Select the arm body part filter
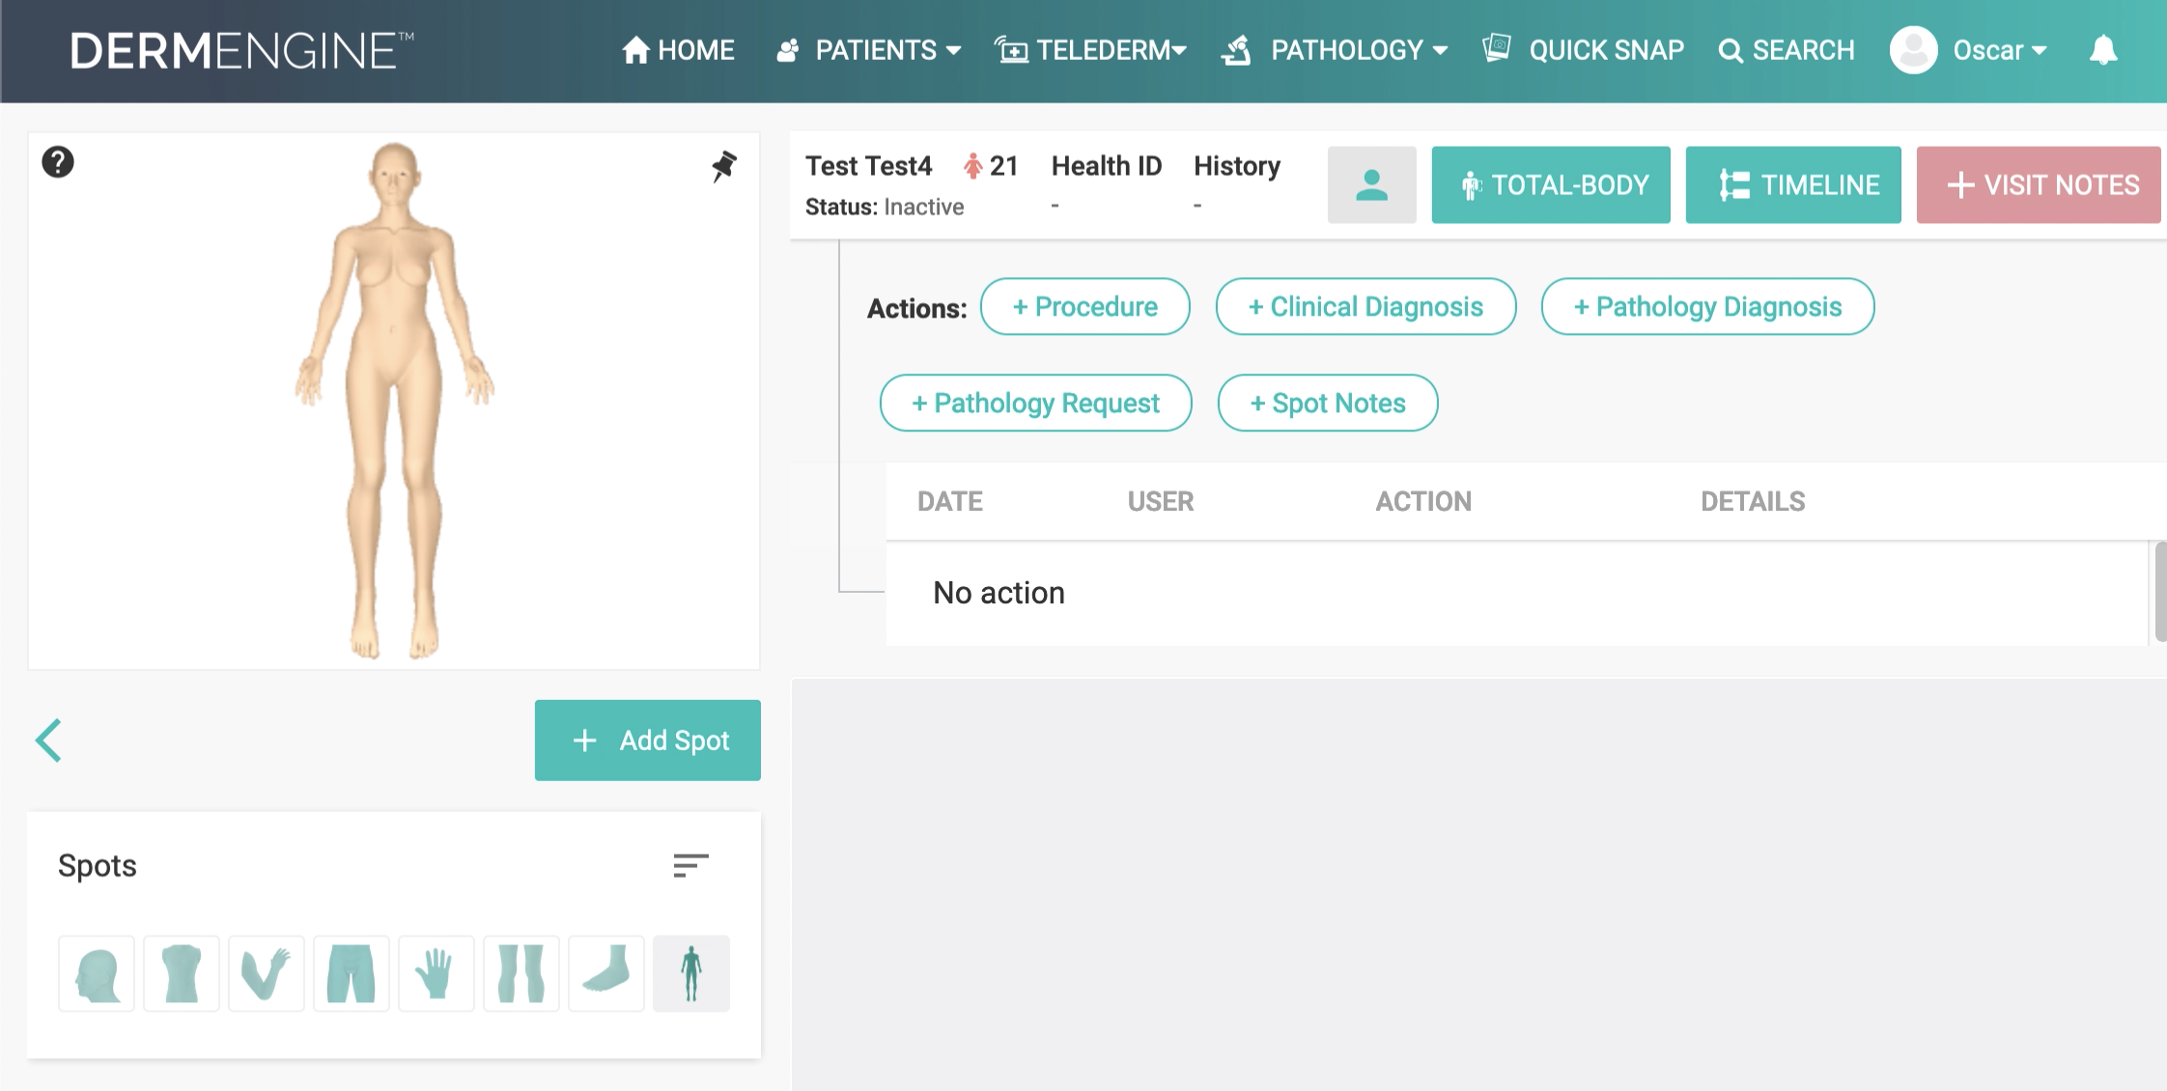The height and width of the screenshot is (1091, 2167). coord(267,973)
